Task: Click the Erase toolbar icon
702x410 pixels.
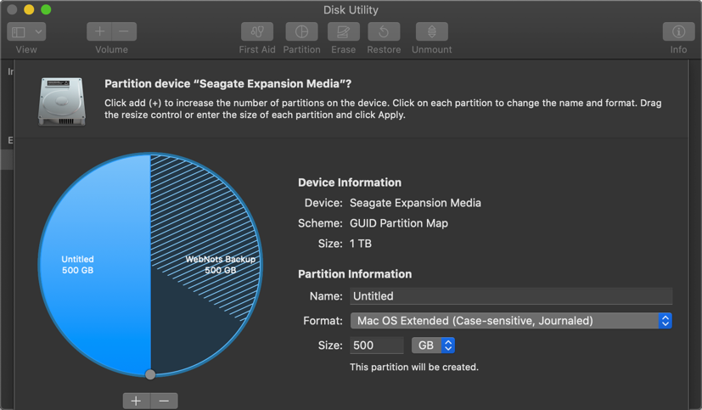Action: [343, 31]
